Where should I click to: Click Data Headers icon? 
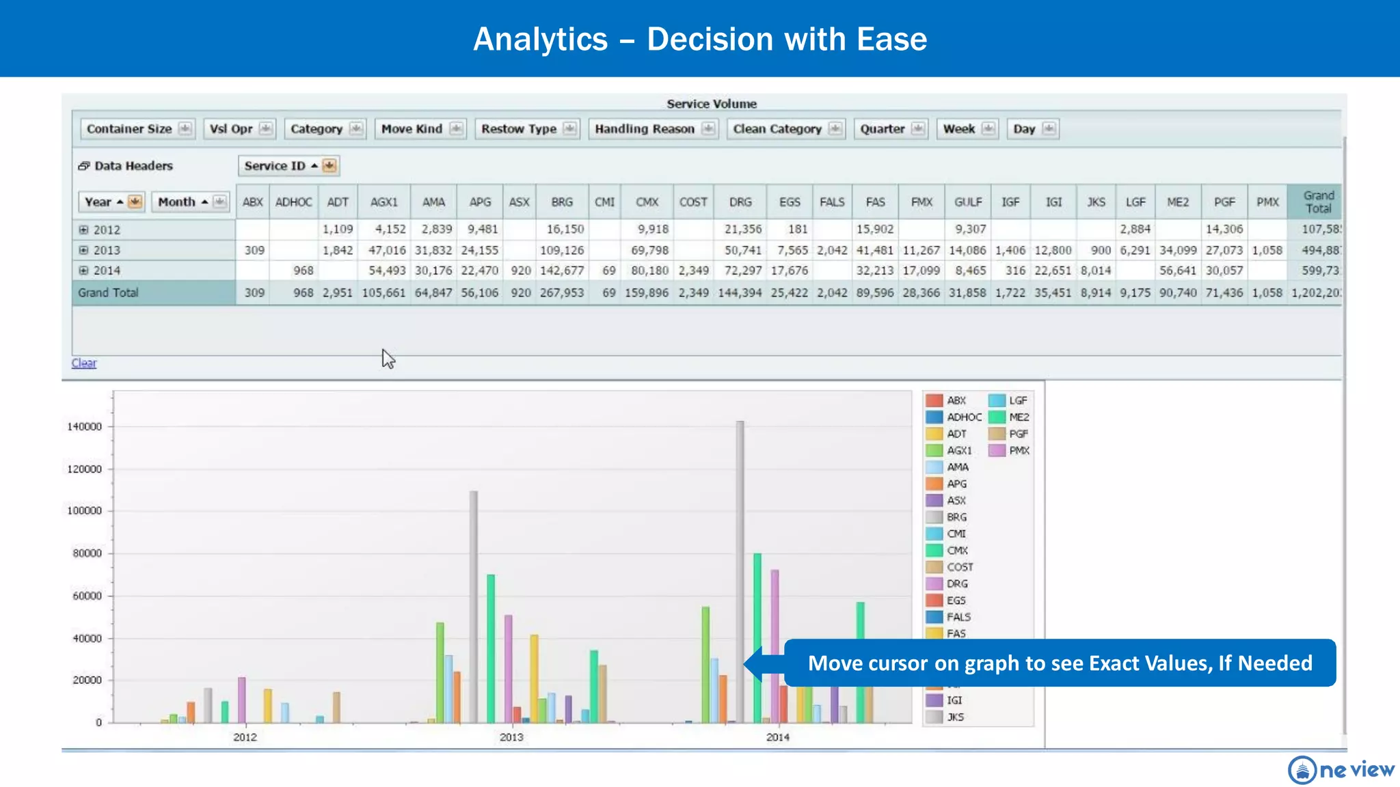(x=84, y=166)
